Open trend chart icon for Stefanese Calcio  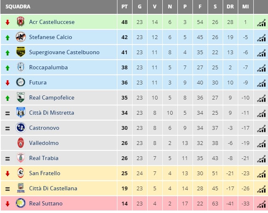tap(261, 38)
